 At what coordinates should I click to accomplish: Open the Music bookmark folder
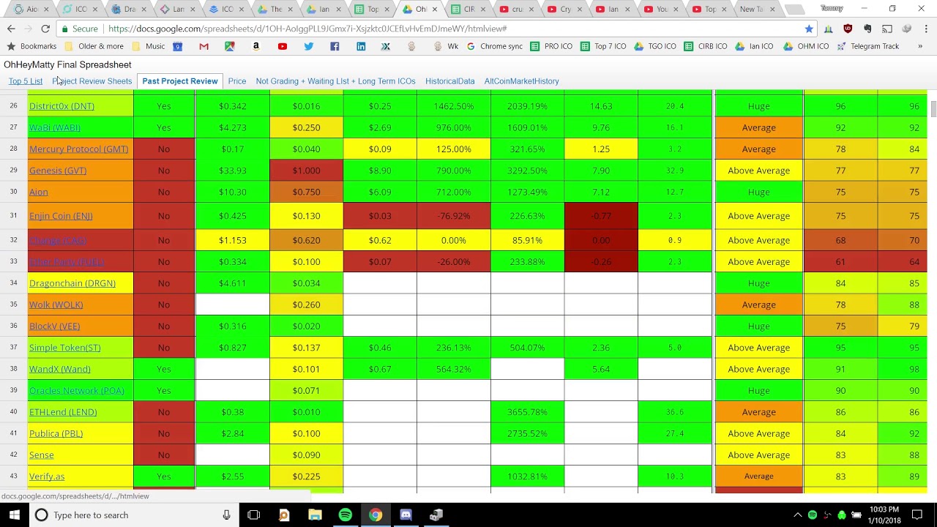click(x=149, y=46)
